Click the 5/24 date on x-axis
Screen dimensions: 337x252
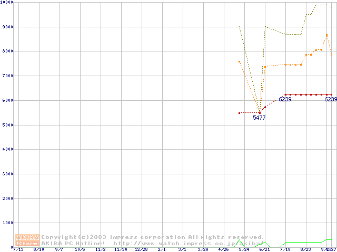[244, 250]
